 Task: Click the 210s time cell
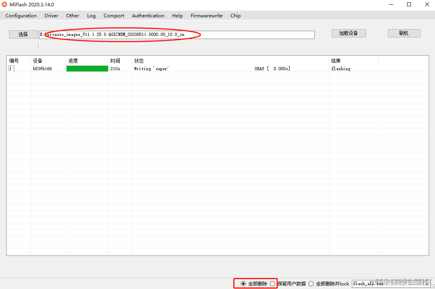point(115,69)
